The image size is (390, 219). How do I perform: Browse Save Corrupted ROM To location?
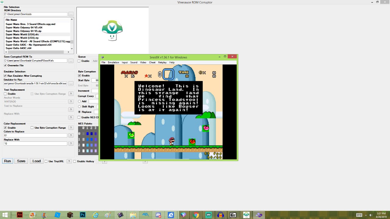71,61
